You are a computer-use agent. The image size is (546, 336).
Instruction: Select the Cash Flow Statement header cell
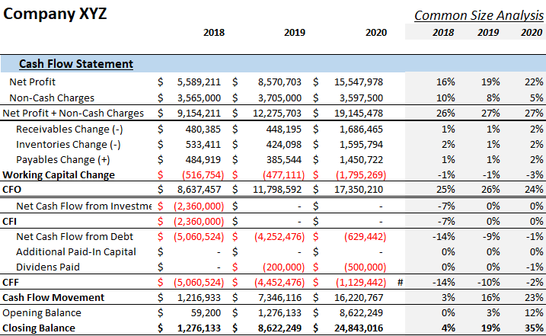click(x=76, y=64)
